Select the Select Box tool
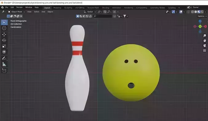Image resolution: width=208 pixels, height=121 pixels. [4, 22]
